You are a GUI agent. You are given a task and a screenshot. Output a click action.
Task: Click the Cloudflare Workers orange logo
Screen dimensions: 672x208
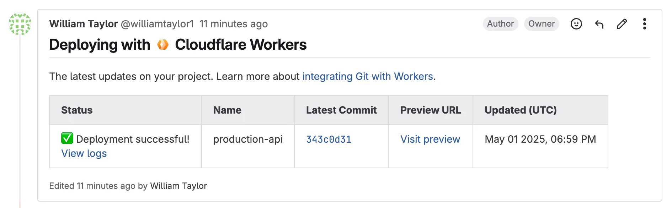coord(163,45)
